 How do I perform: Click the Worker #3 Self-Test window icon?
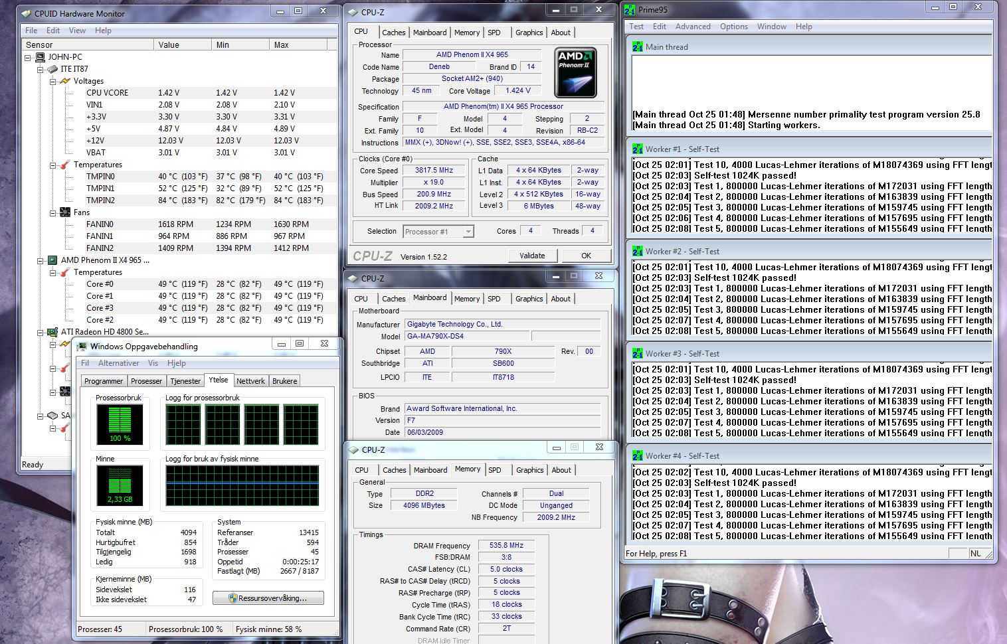coord(638,354)
